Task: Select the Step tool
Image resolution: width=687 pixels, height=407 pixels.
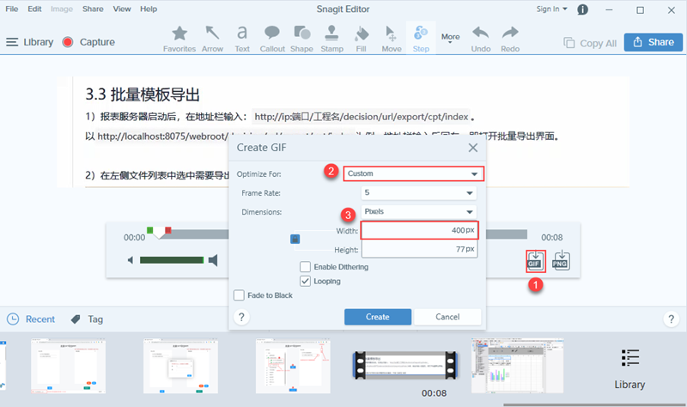Action: click(421, 39)
